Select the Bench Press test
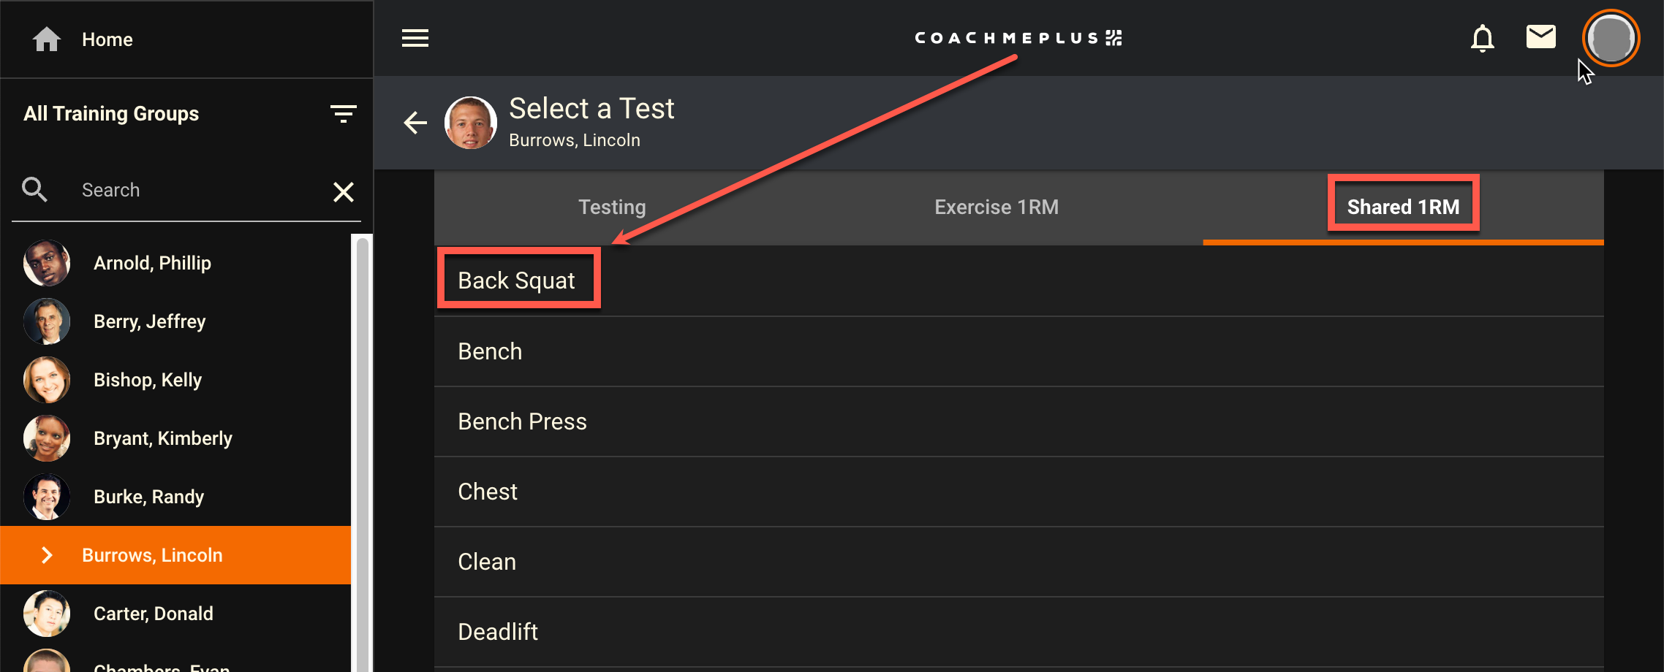Screen dimensions: 1664x672 pyautogui.click(x=522, y=421)
